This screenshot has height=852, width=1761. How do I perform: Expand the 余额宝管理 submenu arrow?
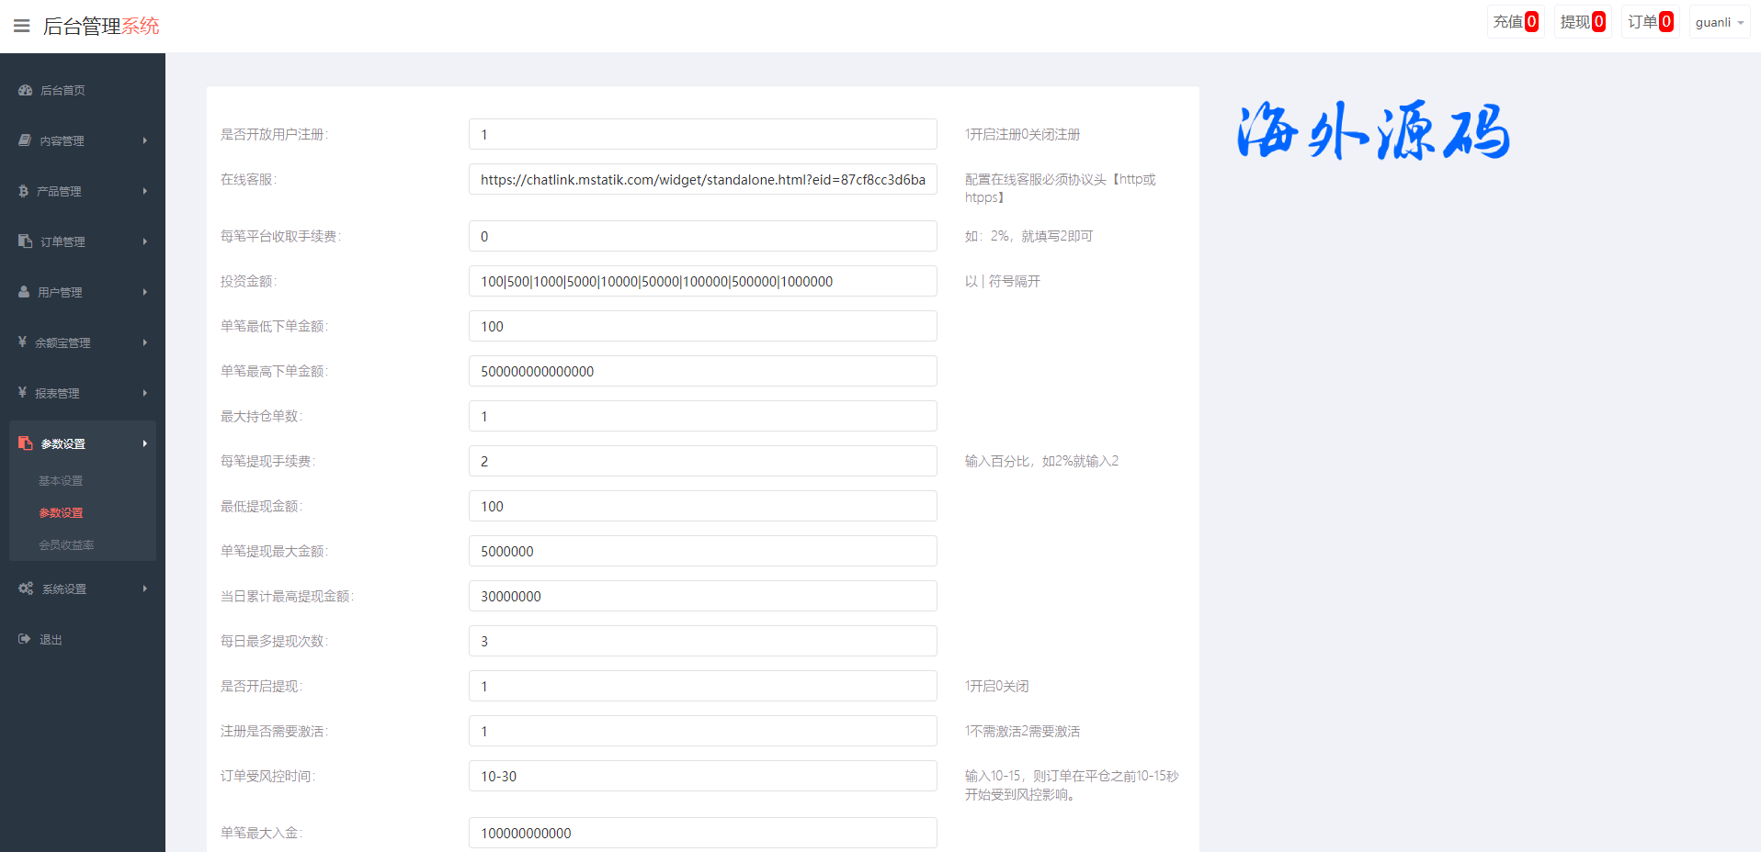tap(144, 342)
